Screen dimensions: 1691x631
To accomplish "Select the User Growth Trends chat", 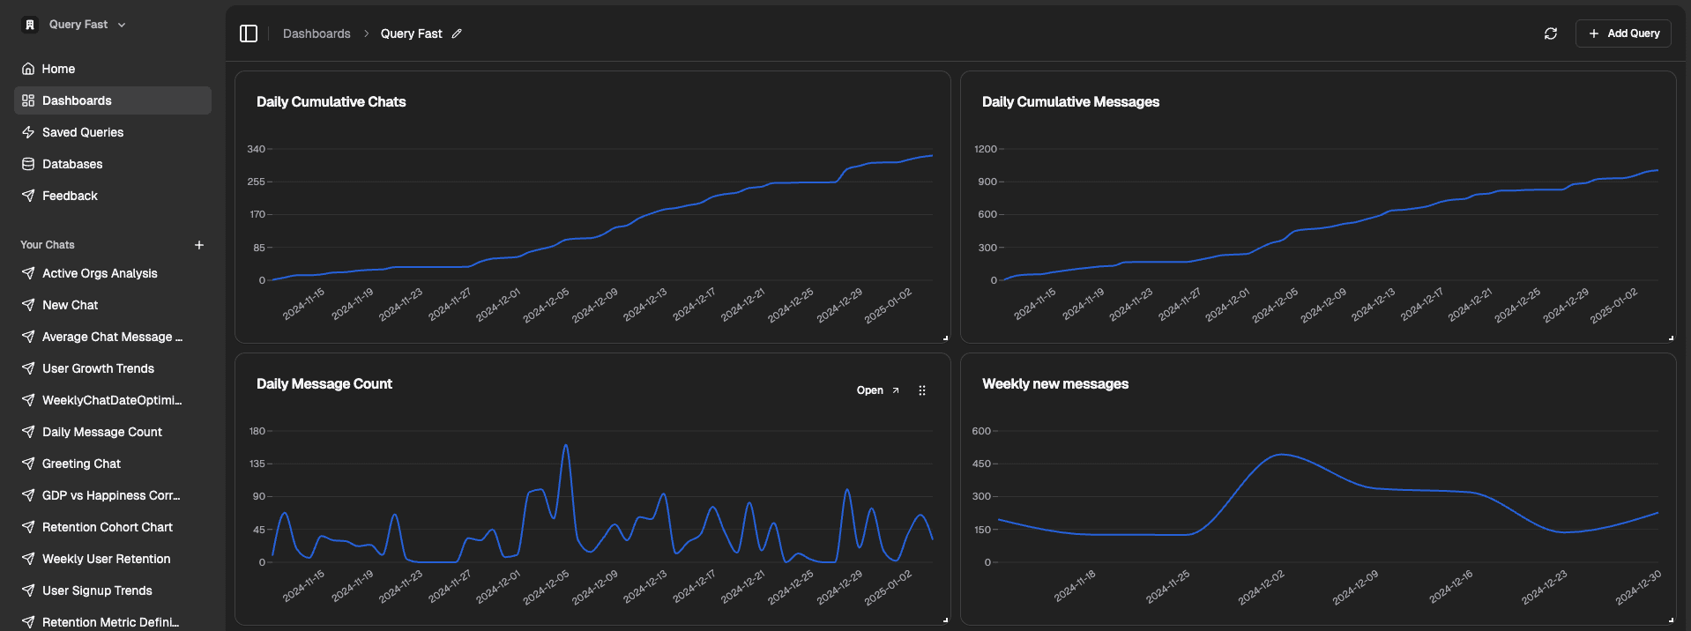I will [x=98, y=368].
